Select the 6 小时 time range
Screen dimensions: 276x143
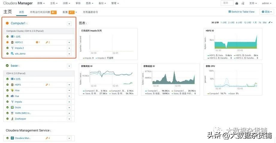(239, 23)
